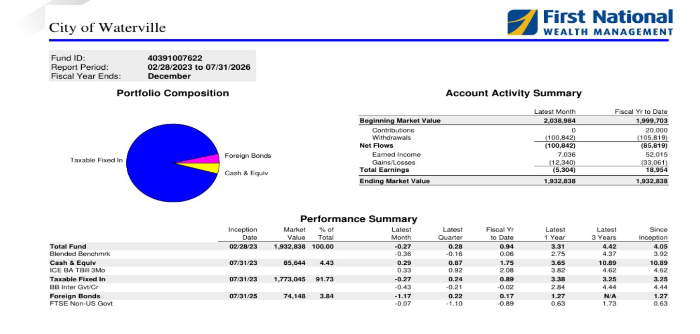Screen dimensions: 700x334
Task: Click the BB Inter Gvt/Cr row label
Action: [x=74, y=287]
